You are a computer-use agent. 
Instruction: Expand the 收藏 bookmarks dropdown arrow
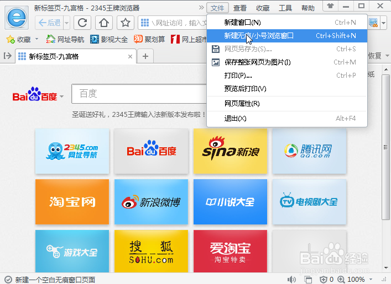[x=37, y=39]
